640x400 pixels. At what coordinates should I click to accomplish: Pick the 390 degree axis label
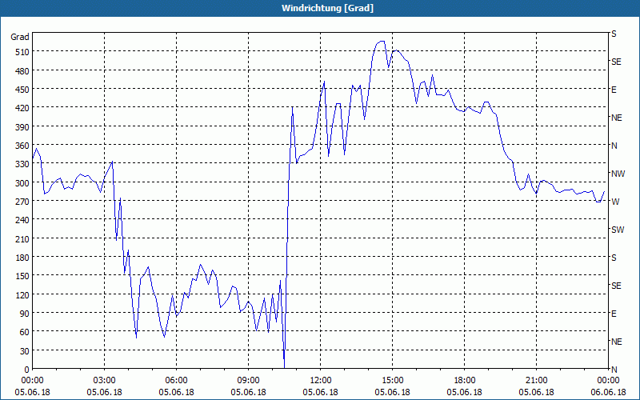click(22, 127)
